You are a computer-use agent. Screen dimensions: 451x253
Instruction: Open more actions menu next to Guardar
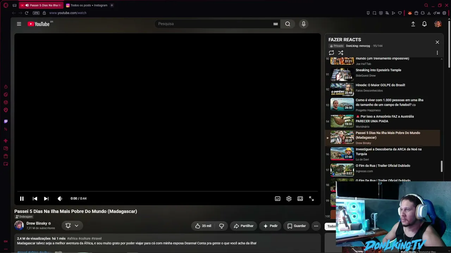[316, 226]
